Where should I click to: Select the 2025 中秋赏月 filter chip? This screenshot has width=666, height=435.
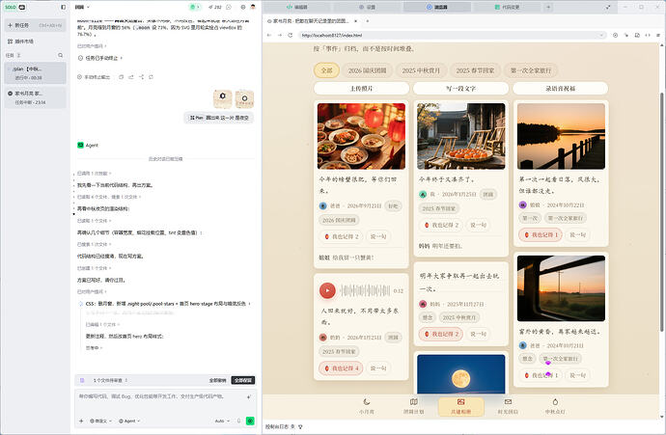pyautogui.click(x=421, y=70)
